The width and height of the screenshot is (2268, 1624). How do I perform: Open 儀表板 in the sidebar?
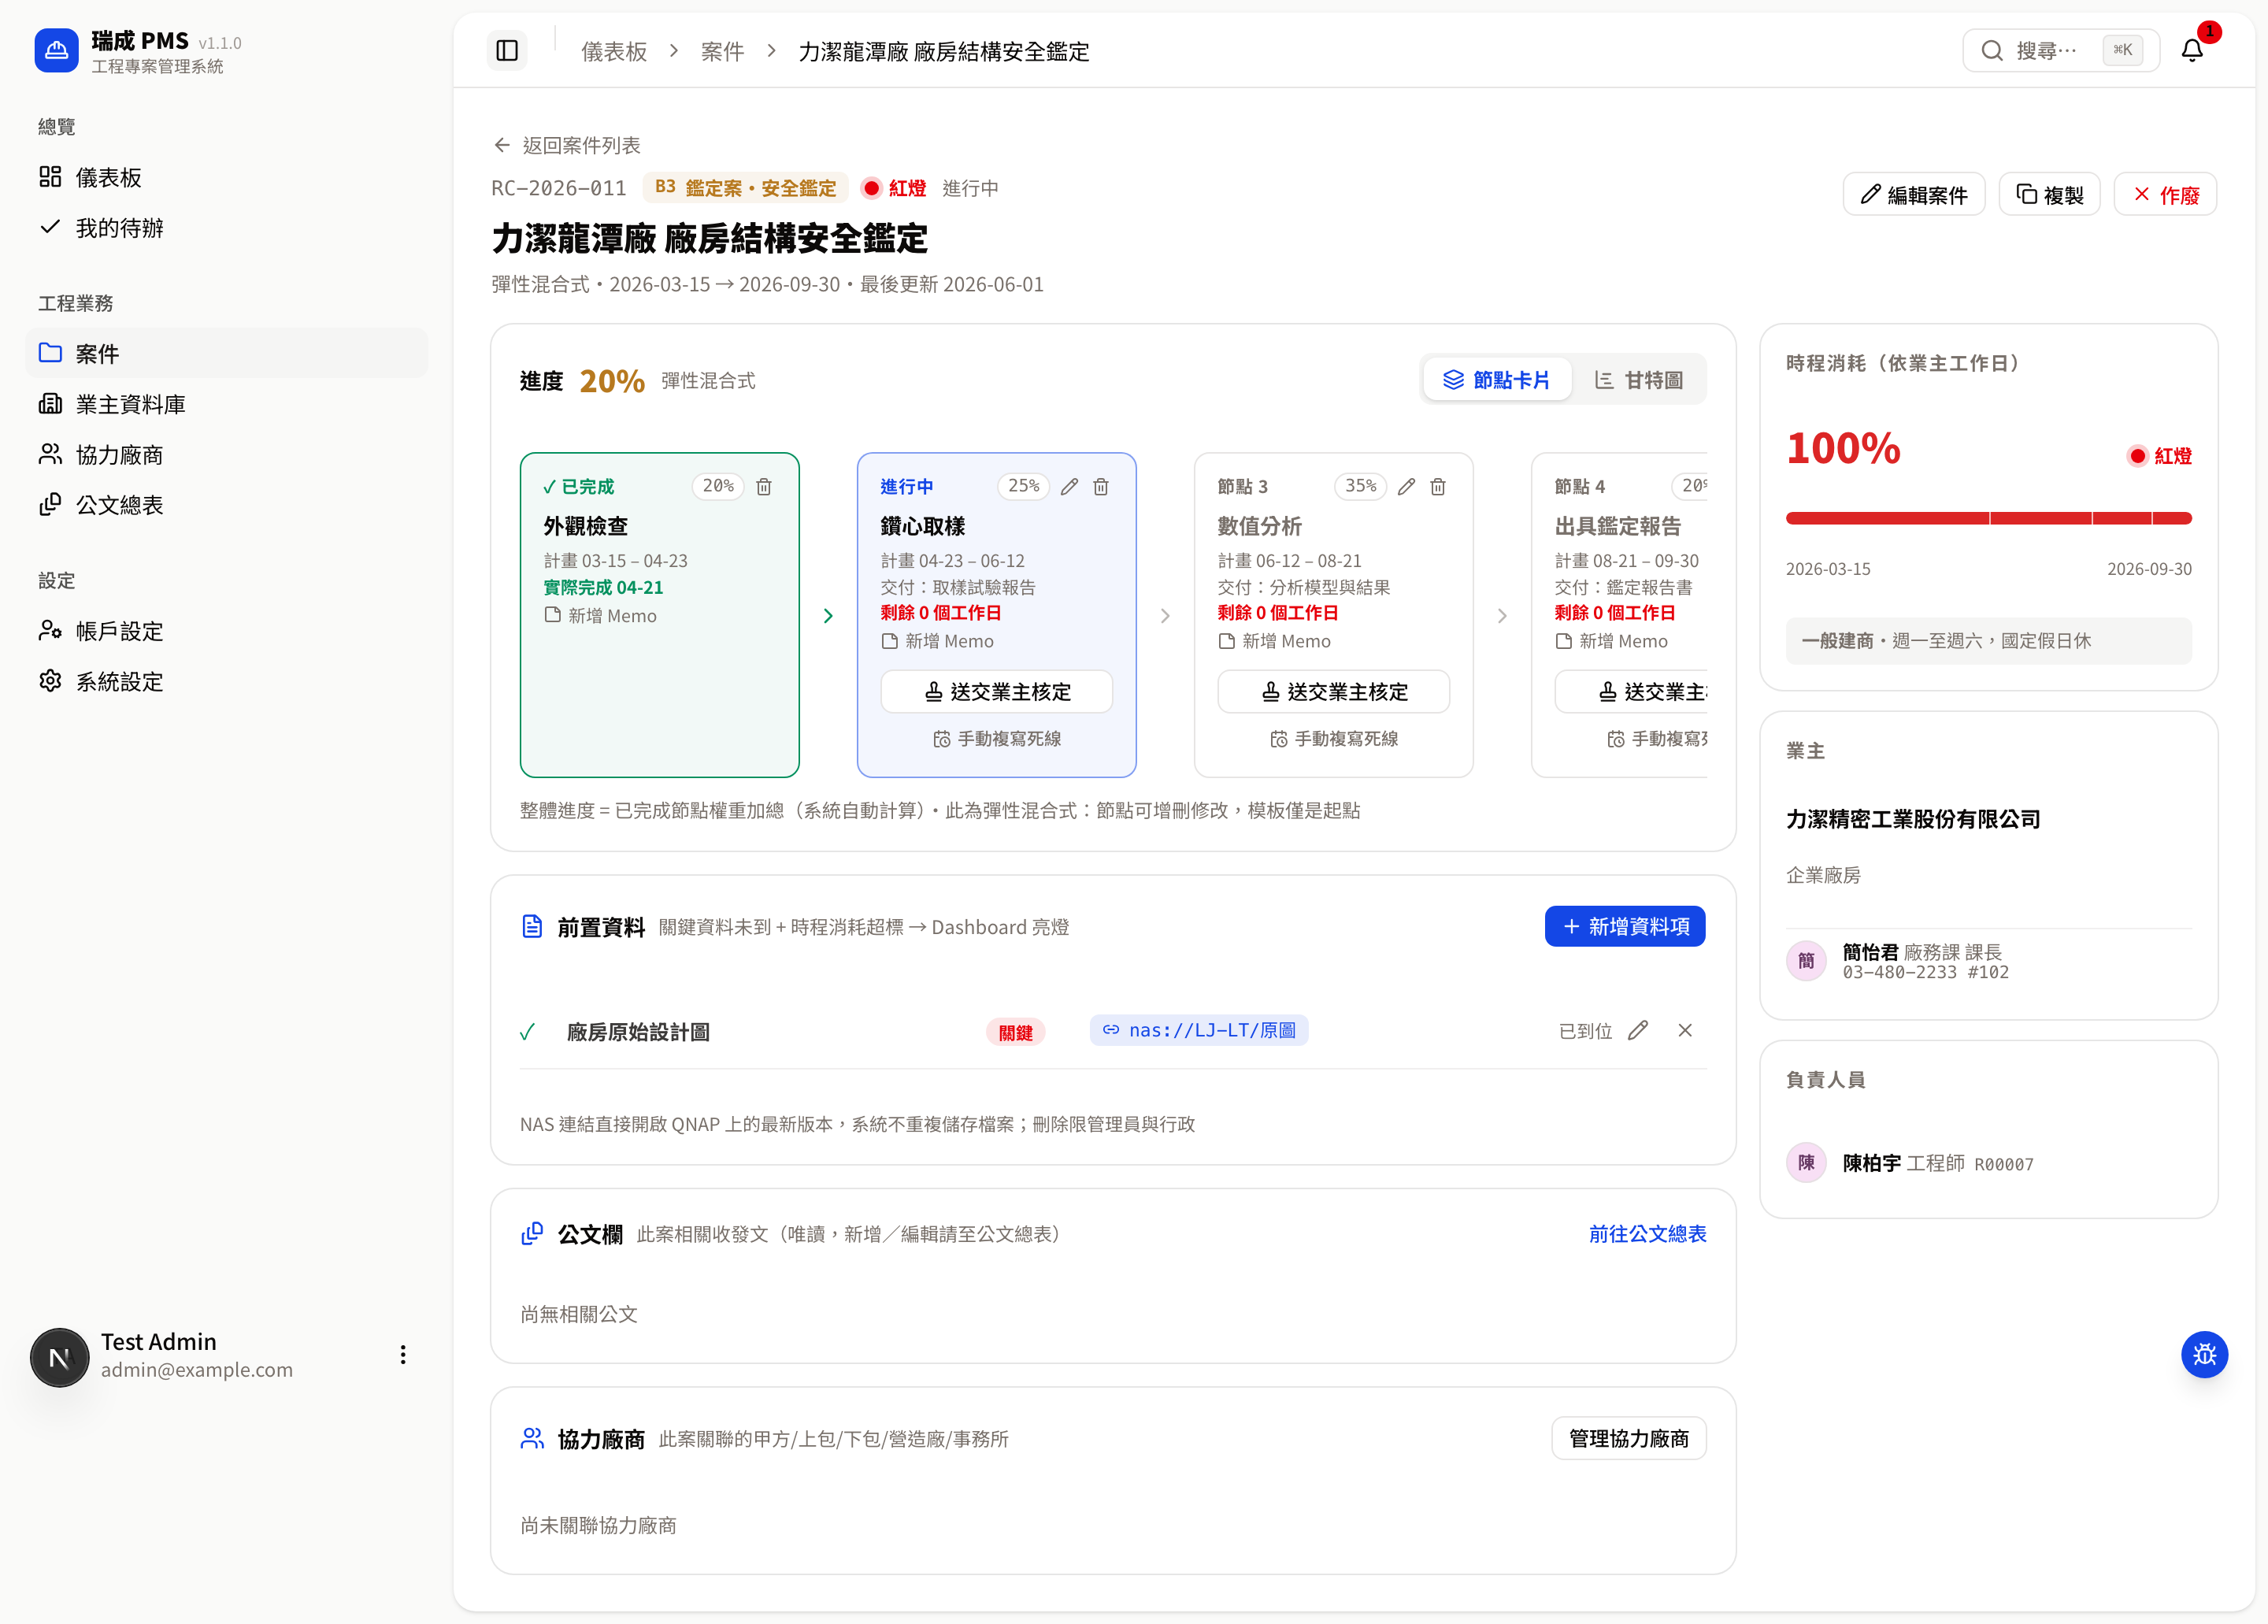pyautogui.click(x=227, y=177)
